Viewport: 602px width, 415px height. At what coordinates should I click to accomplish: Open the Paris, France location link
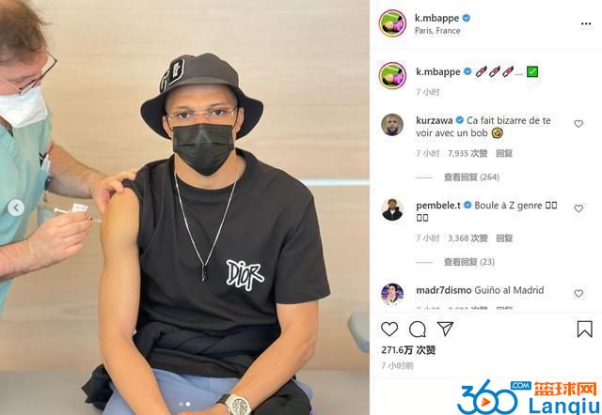[437, 31]
